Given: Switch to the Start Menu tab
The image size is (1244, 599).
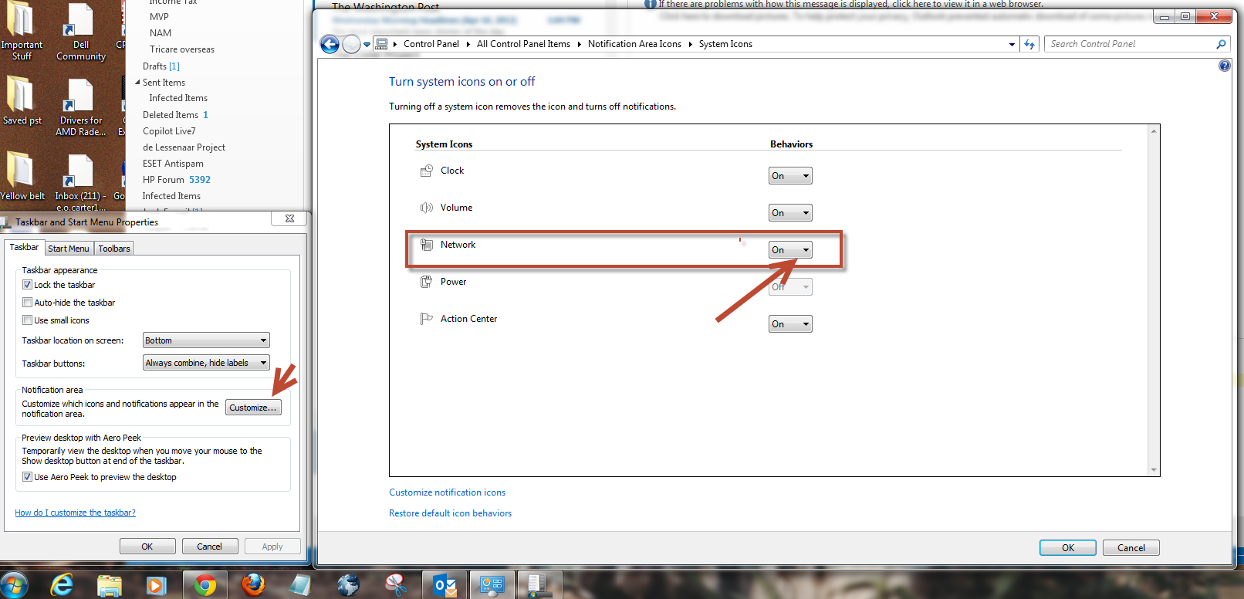Looking at the screenshot, I should (x=69, y=249).
